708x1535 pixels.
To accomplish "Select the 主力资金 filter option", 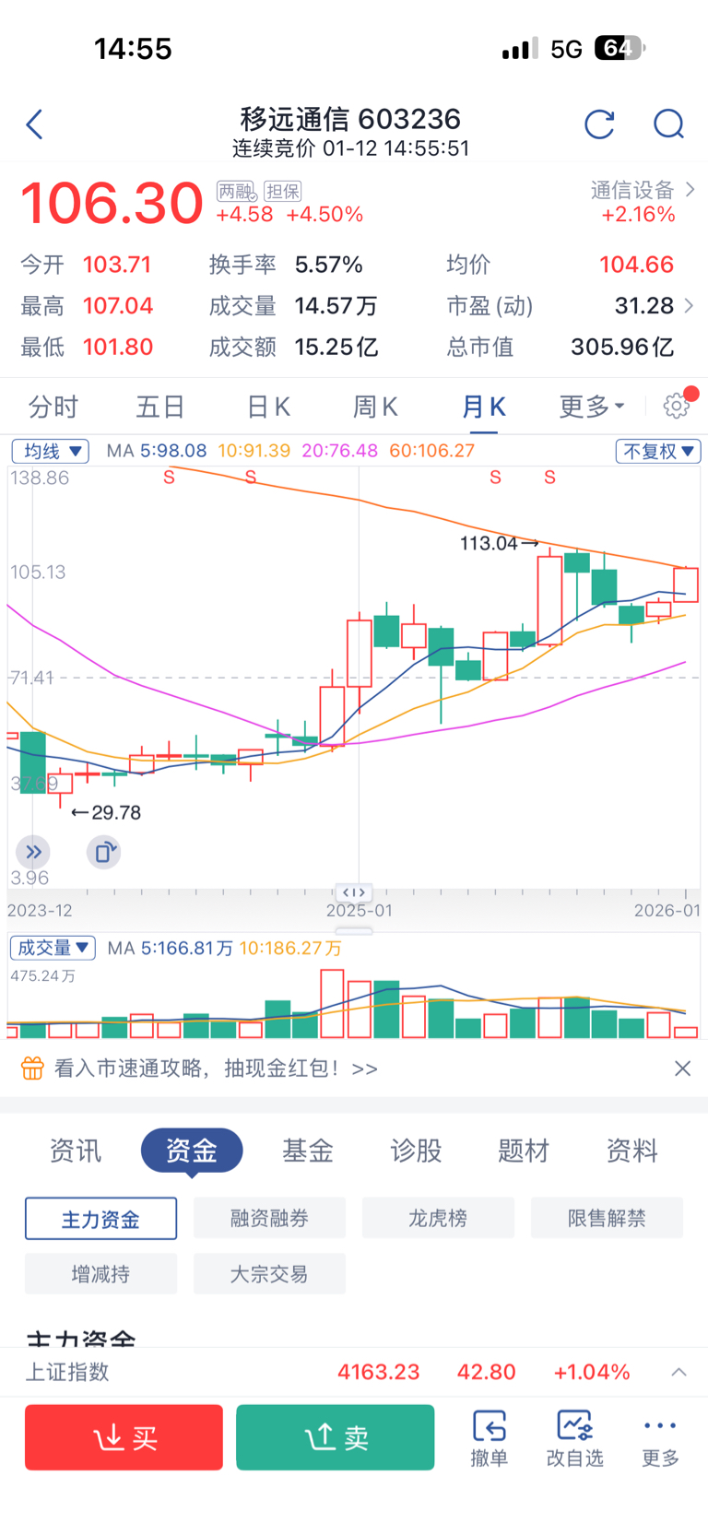I will [100, 1219].
